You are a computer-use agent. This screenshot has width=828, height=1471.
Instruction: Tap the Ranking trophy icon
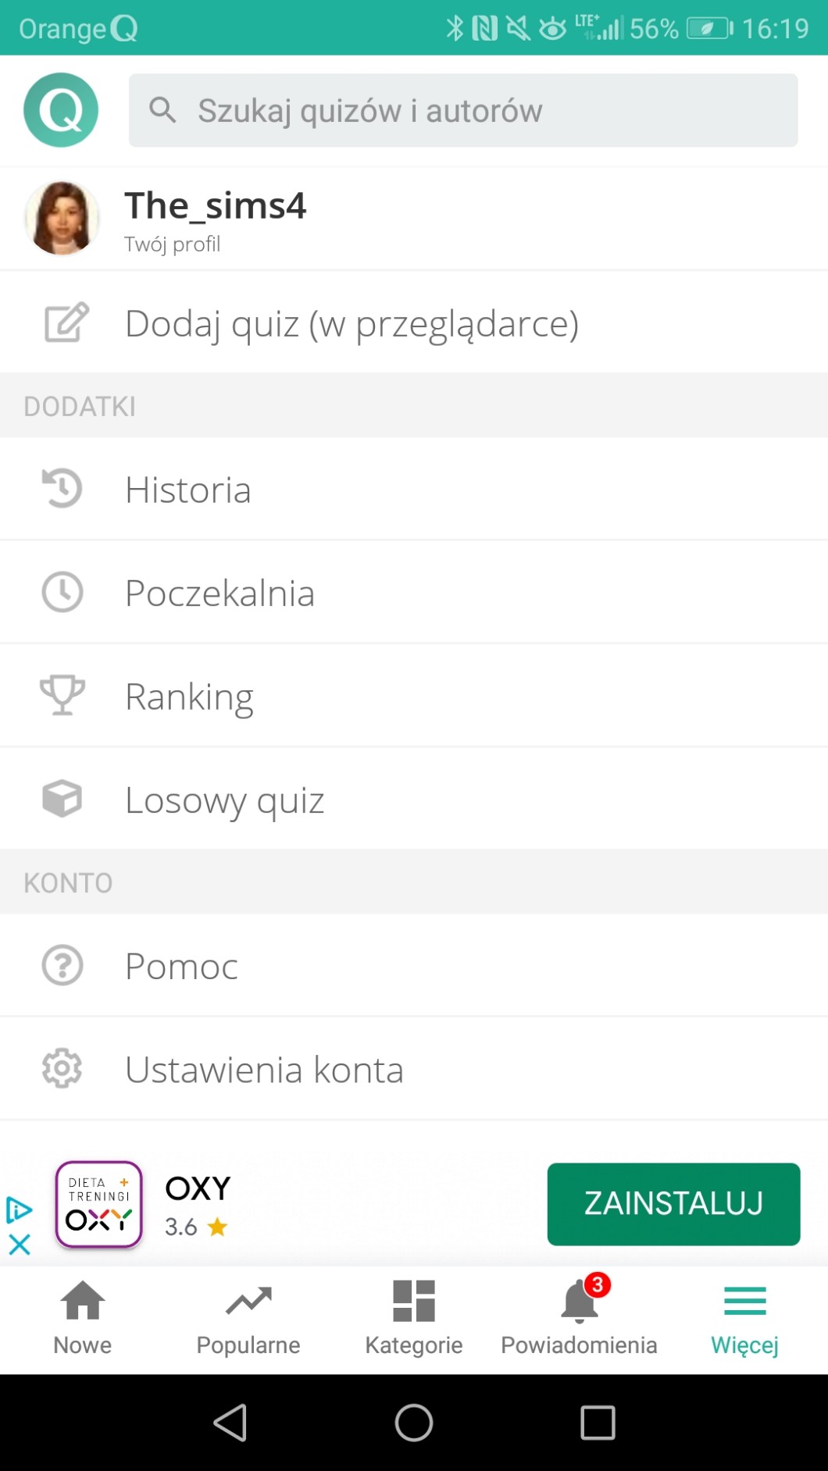[62, 695]
